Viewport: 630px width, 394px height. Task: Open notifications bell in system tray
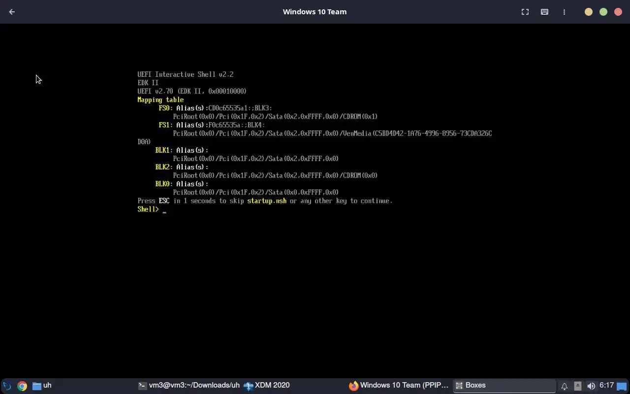coord(565,386)
